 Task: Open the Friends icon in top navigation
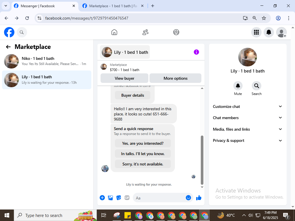[x=145, y=32]
